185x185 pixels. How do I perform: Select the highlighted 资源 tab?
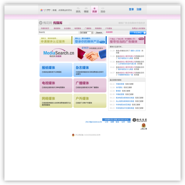[95, 10]
